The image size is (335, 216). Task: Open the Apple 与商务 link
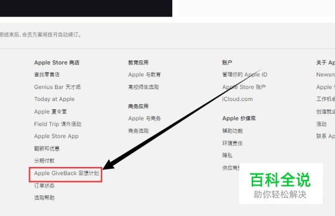point(144,118)
